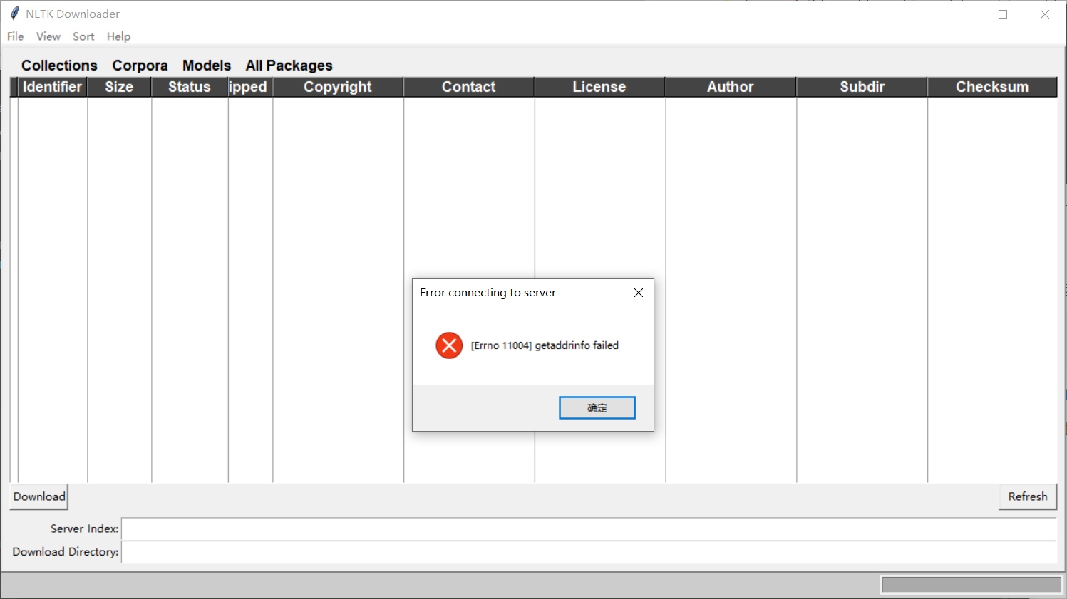Viewport: 1067px width, 599px height.
Task: Minimize the NLTK Downloader window
Action: click(x=962, y=14)
